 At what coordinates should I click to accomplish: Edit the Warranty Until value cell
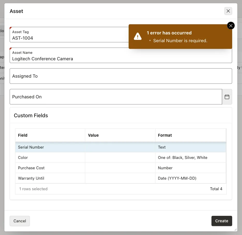pyautogui.click(x=120, y=178)
